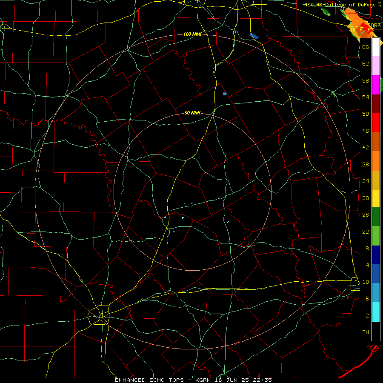Select the maroon legend swatch
This screenshot has width=383, height=383.
click(x=376, y=104)
